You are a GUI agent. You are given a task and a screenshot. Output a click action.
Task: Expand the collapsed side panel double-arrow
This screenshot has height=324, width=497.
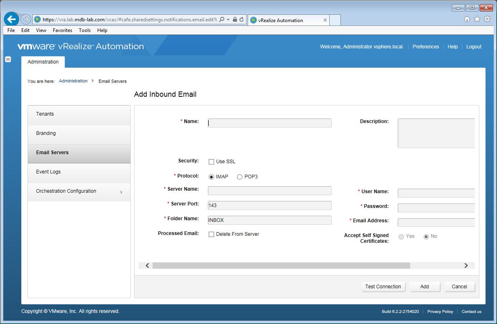coord(8,59)
